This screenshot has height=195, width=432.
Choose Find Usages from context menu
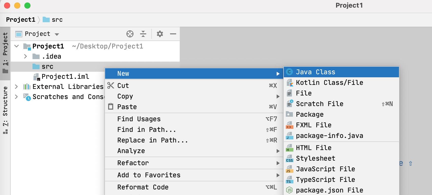pos(194,119)
